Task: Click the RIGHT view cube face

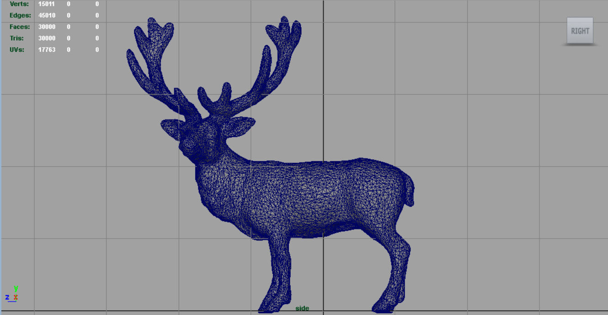Action: tap(580, 31)
